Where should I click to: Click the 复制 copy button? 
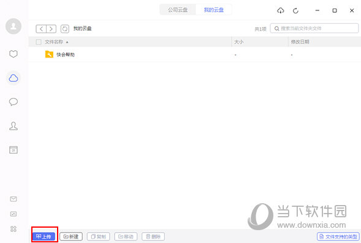98,236
